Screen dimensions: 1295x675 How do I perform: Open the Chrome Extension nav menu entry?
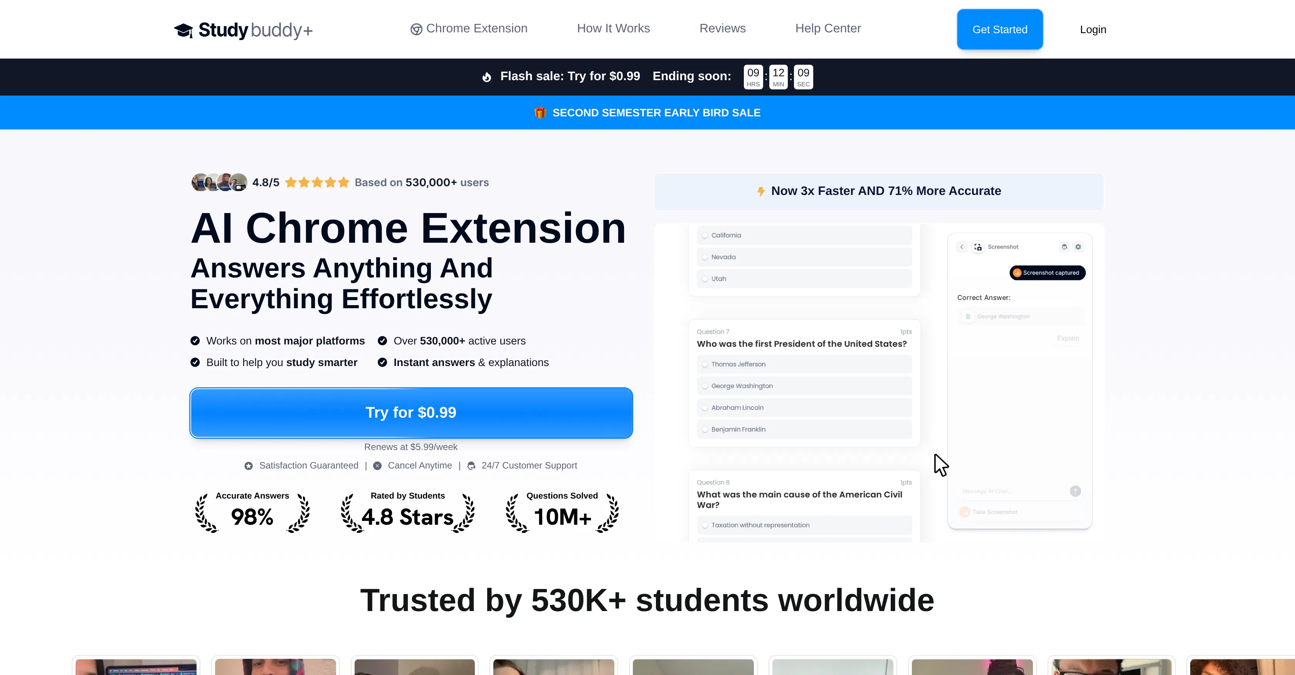tap(469, 28)
